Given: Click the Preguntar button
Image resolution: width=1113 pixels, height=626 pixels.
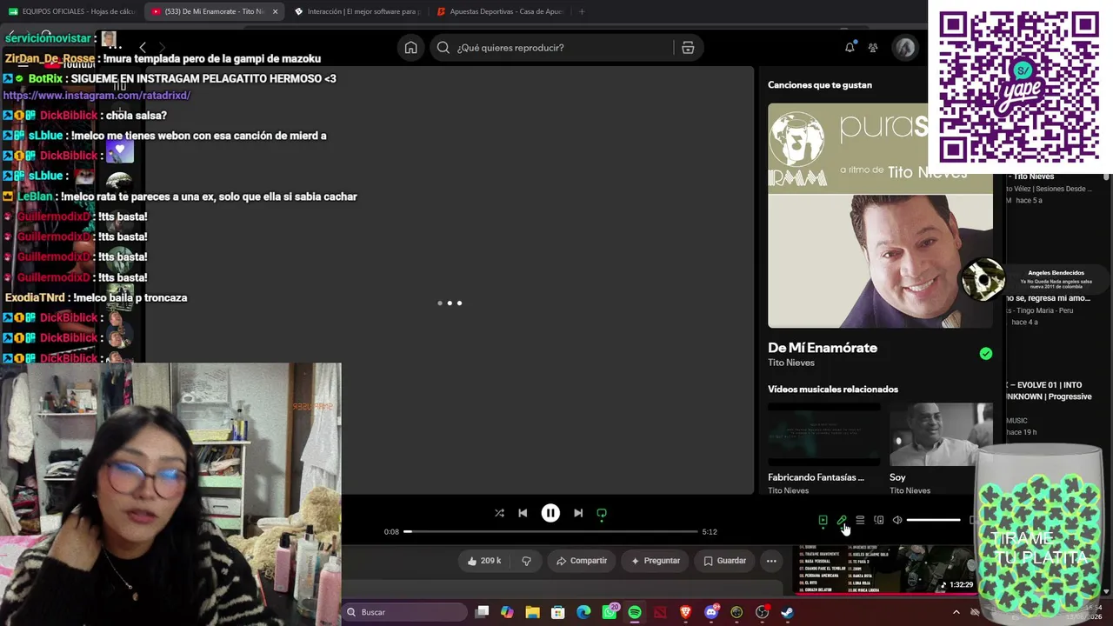Looking at the screenshot, I should pyautogui.click(x=656, y=561).
